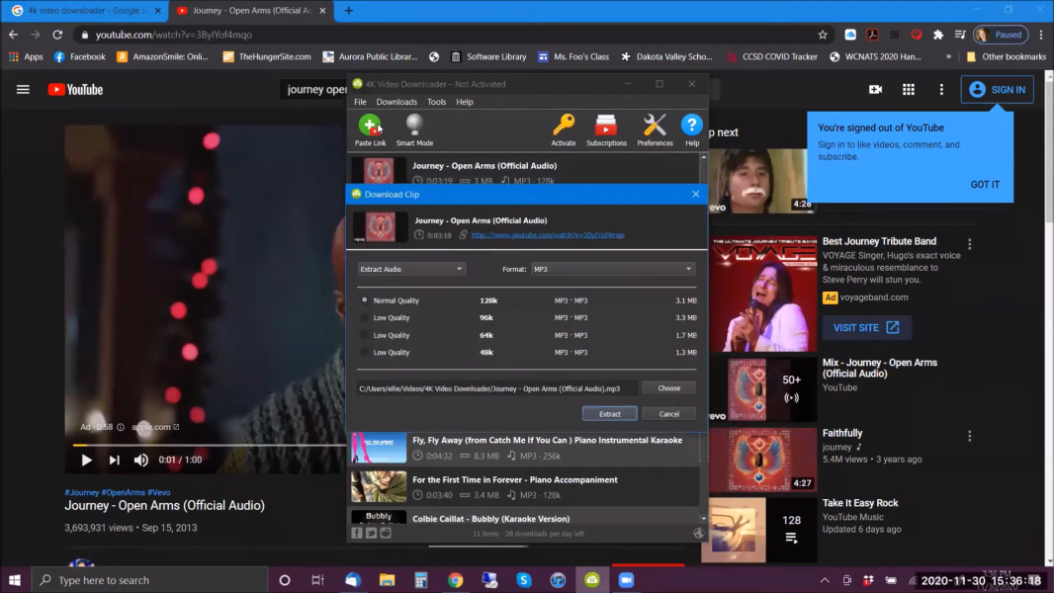
Task: Open Chrome from taskbar
Action: tap(456, 580)
